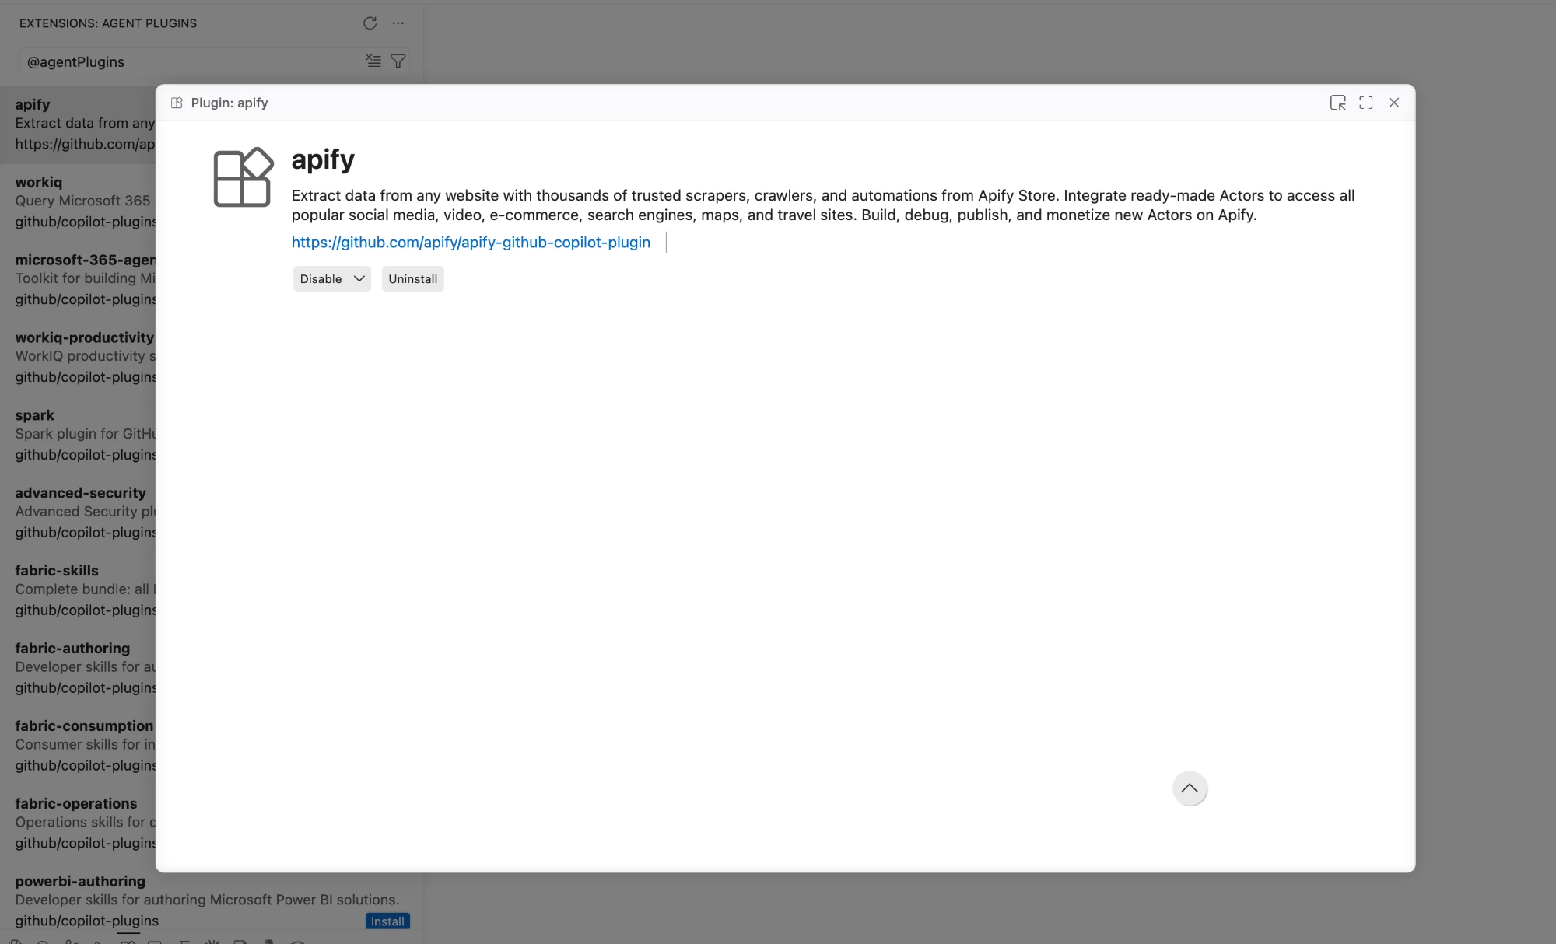Click the small plugin icon beside the modal title

pyautogui.click(x=177, y=103)
